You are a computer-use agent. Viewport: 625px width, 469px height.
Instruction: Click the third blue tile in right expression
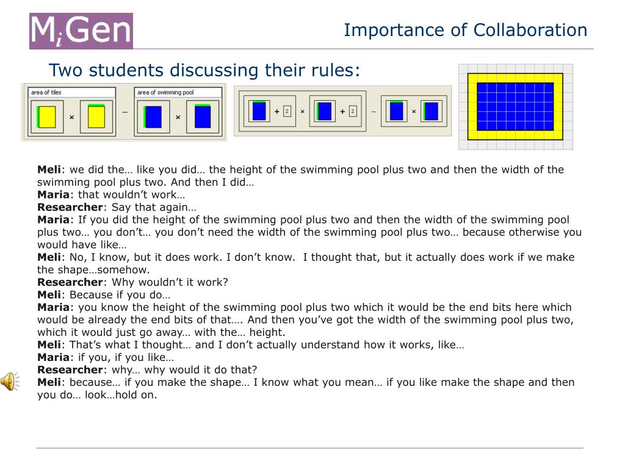click(396, 111)
